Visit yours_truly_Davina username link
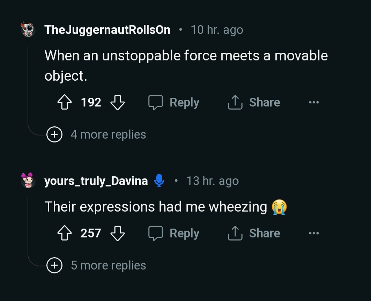Image resolution: width=371 pixels, height=301 pixels. point(96,181)
